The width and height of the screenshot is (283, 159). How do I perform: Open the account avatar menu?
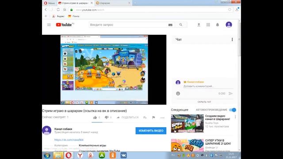point(229,25)
